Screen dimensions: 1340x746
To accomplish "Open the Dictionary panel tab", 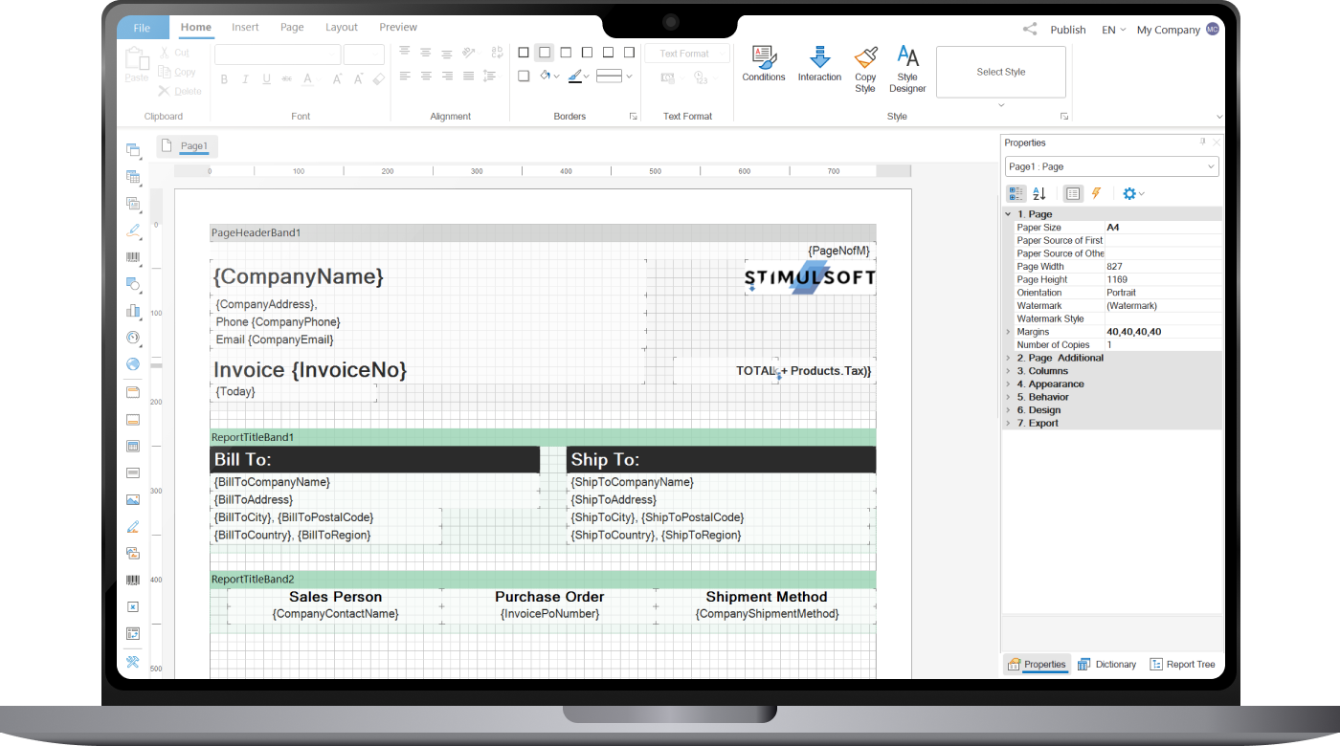I will point(1106,664).
